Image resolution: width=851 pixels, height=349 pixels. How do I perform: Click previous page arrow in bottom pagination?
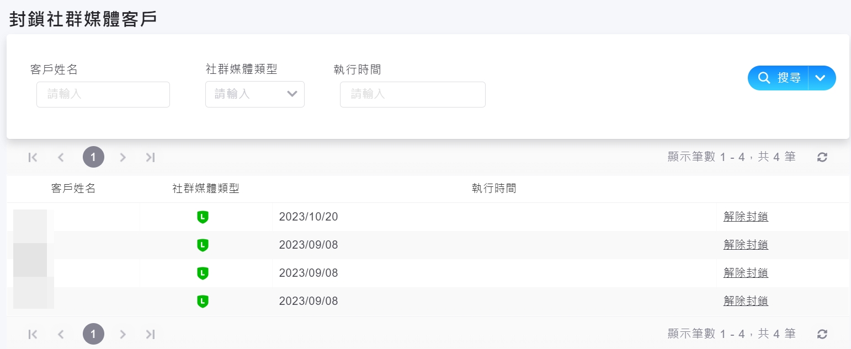(61, 334)
